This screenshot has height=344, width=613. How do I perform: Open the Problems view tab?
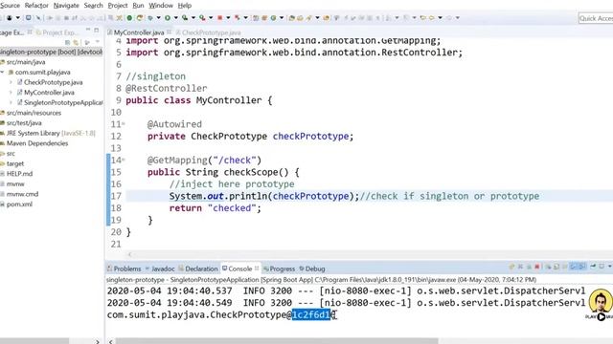pos(127,269)
